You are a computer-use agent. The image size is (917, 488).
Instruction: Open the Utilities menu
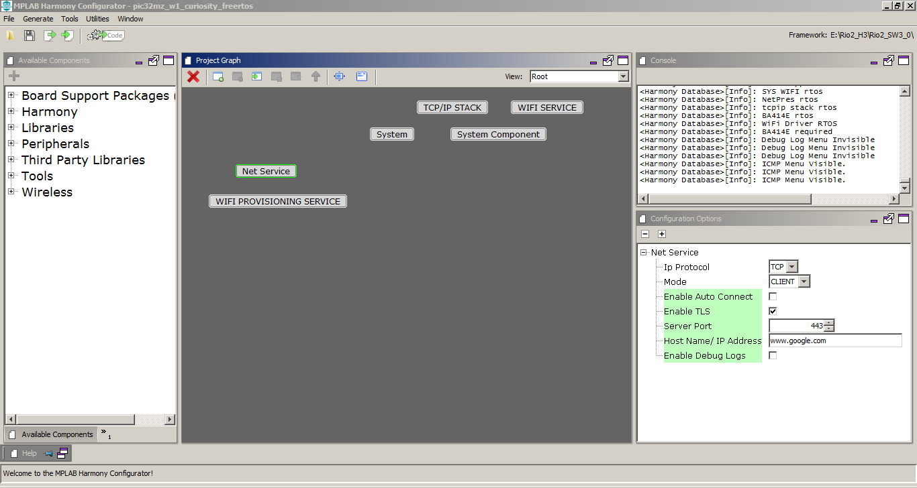pos(97,19)
